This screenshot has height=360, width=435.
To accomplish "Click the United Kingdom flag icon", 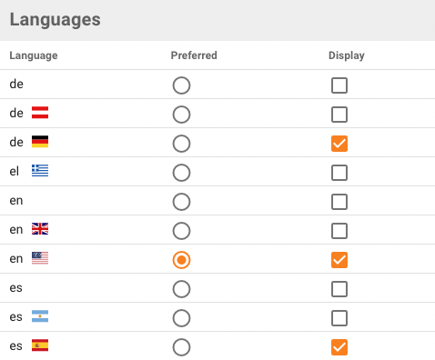I will [x=40, y=229].
